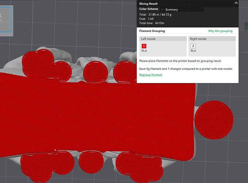Click the Left nozzle column header
This screenshot has width=248, height=183.
pyautogui.click(x=163, y=39)
